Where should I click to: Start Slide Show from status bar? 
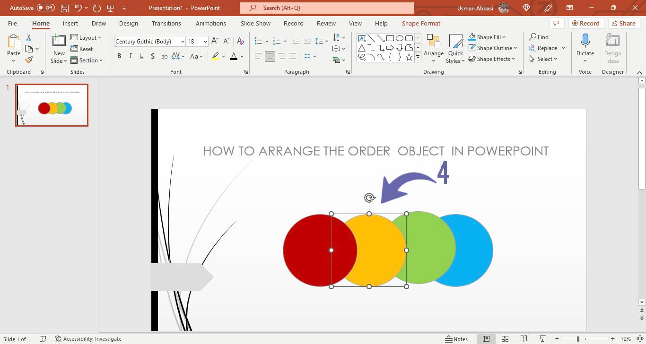pos(542,339)
